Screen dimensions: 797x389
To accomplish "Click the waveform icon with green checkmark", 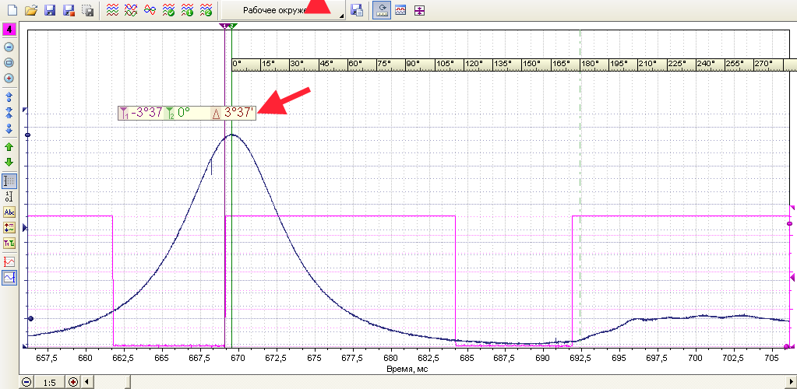I will click(x=168, y=9).
